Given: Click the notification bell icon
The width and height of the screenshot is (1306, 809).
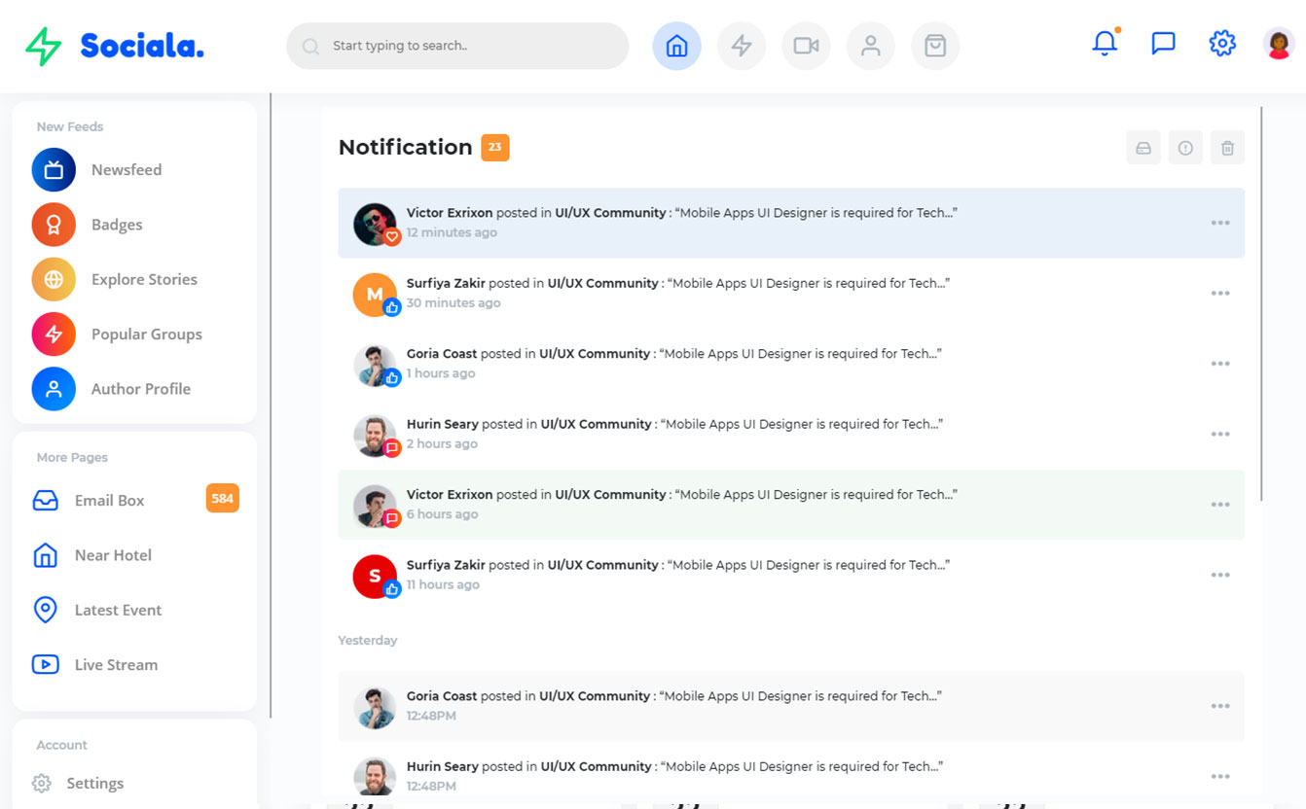Looking at the screenshot, I should [1105, 44].
